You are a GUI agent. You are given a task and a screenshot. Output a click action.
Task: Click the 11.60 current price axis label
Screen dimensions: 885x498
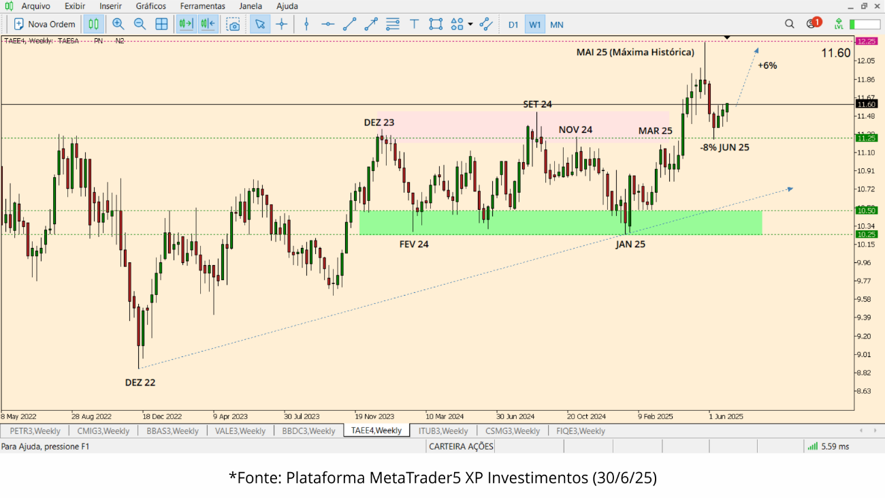point(866,104)
